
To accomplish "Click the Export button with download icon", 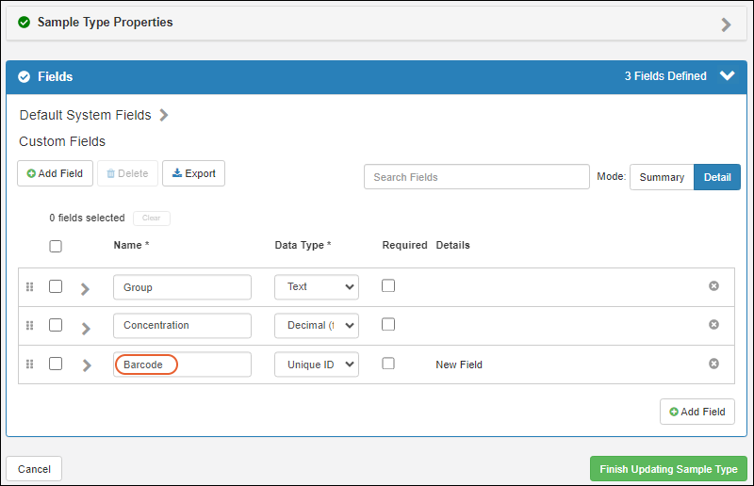I will click(x=193, y=173).
